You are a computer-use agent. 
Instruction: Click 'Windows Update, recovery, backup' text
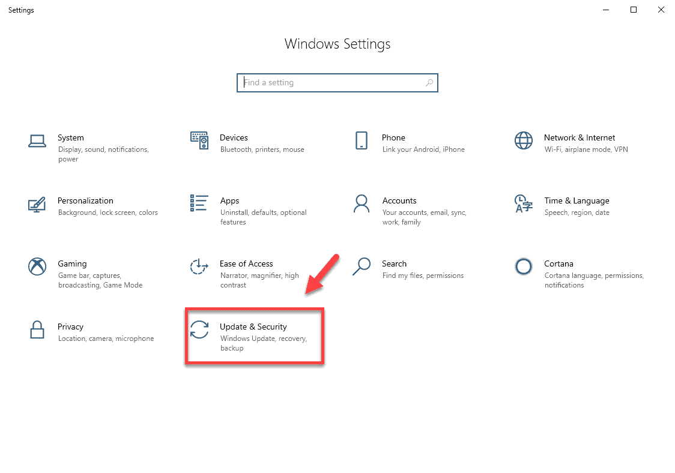[264, 343]
